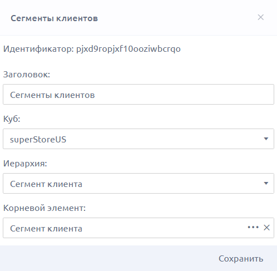Click the Куб field label
This screenshot has height=271, width=277.
point(12,119)
